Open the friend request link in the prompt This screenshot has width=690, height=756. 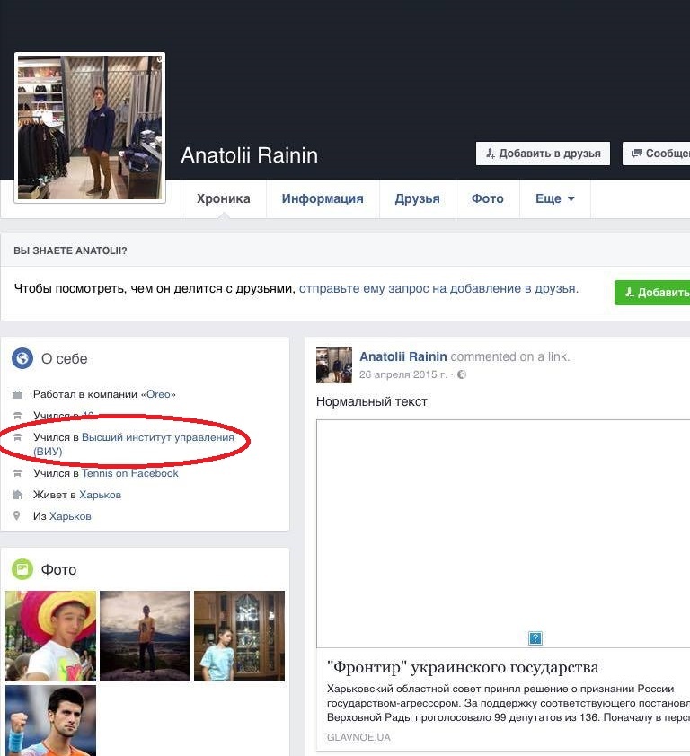(438, 289)
